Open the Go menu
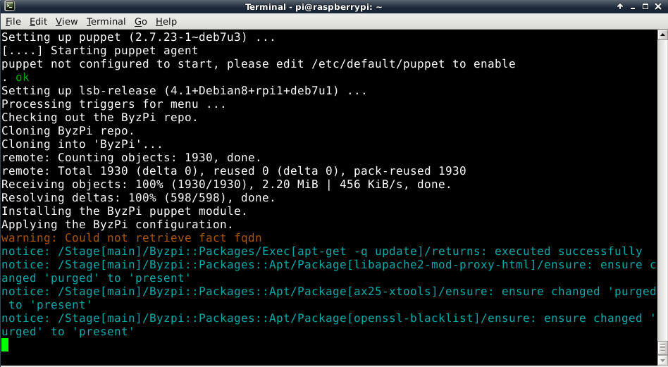 click(141, 22)
